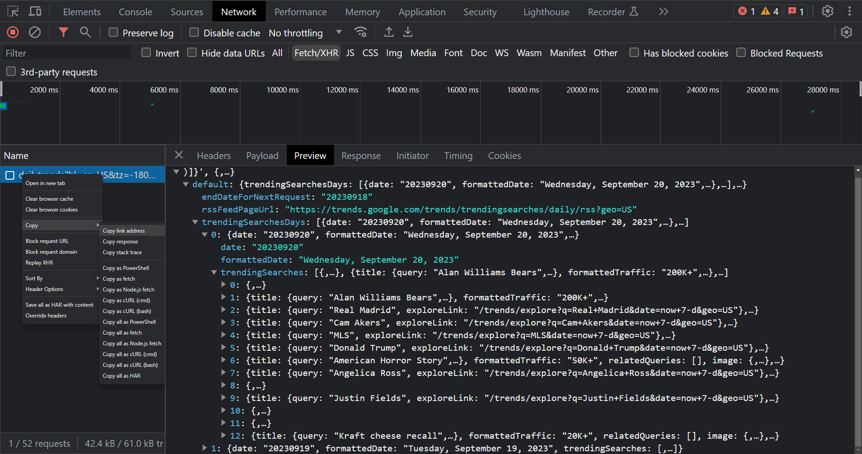
Task: Enable Disable cache
Action: (x=194, y=32)
